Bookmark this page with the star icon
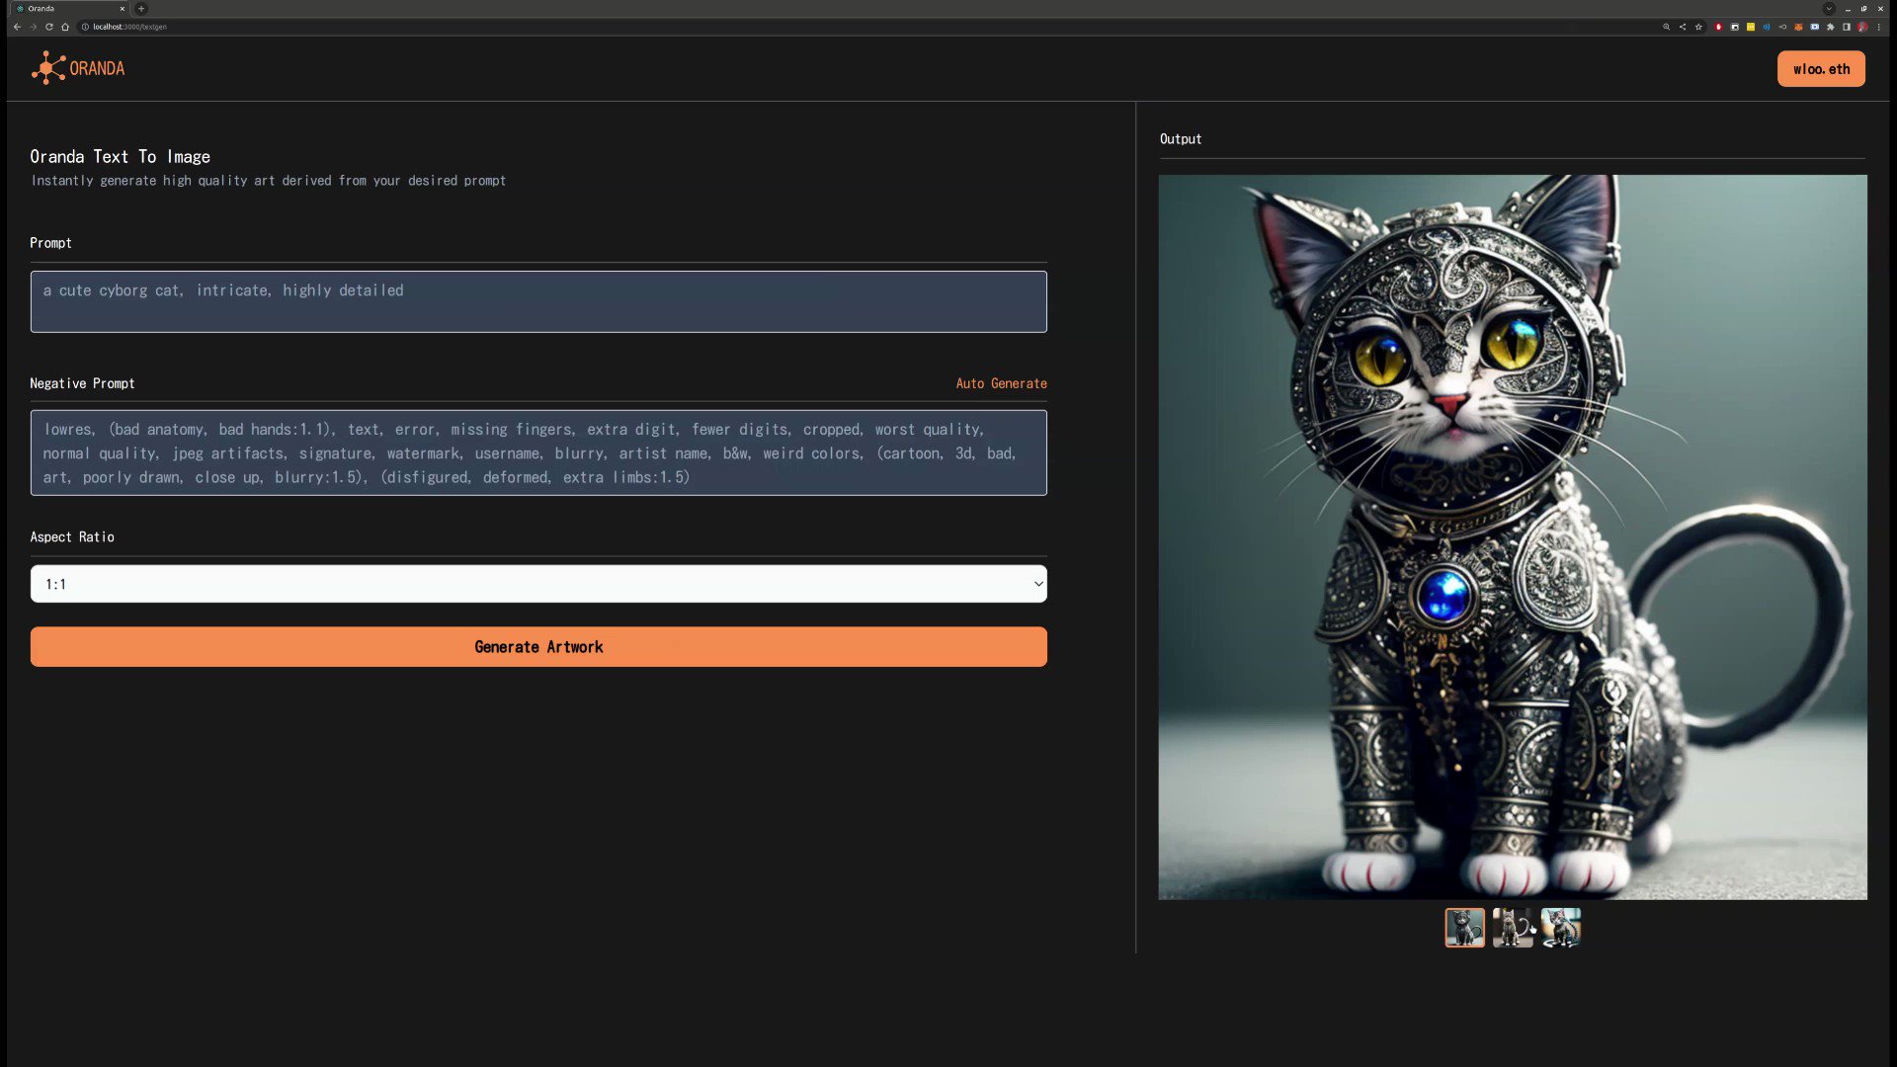1897x1067 pixels. (x=1698, y=27)
